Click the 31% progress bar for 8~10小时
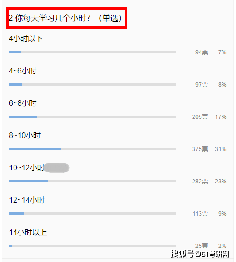The height and width of the screenshot is (262, 236). point(93,149)
